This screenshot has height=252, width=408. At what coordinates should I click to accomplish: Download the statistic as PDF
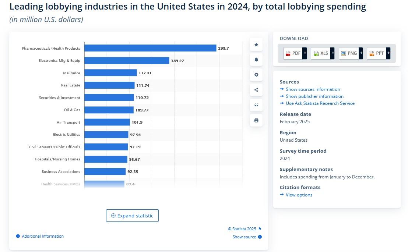point(295,53)
